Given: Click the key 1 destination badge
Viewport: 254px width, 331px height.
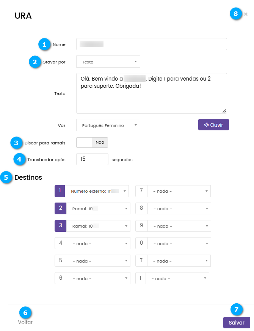Looking at the screenshot, I should tap(60, 191).
